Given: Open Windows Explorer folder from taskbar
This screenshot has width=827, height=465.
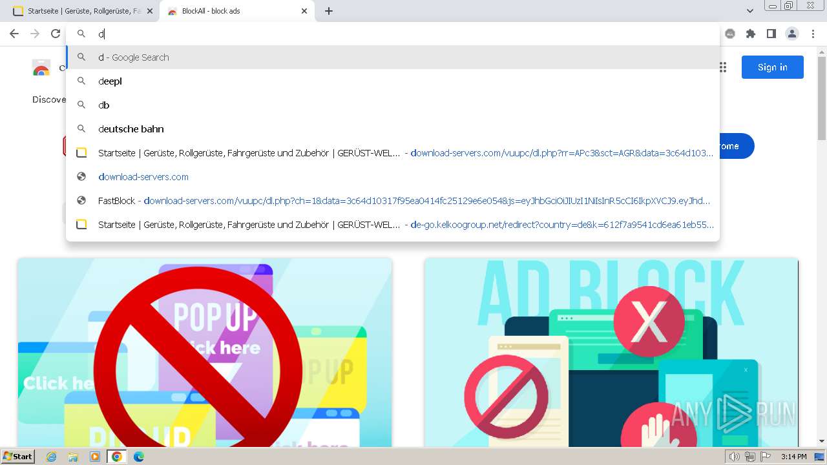Looking at the screenshot, I should click(x=73, y=457).
